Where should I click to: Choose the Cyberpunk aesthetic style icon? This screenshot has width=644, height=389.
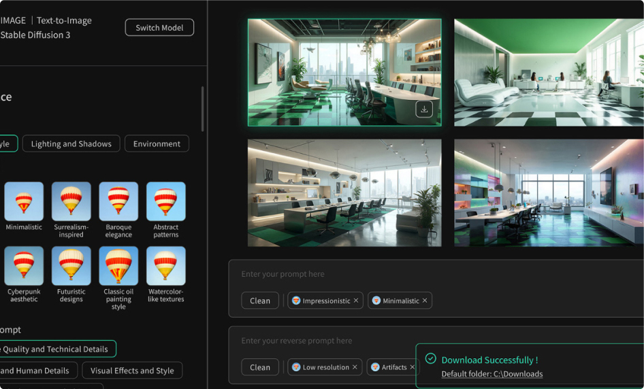tap(24, 266)
